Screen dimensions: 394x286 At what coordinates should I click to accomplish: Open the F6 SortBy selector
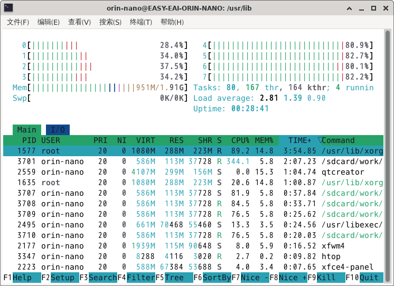coord(217,278)
